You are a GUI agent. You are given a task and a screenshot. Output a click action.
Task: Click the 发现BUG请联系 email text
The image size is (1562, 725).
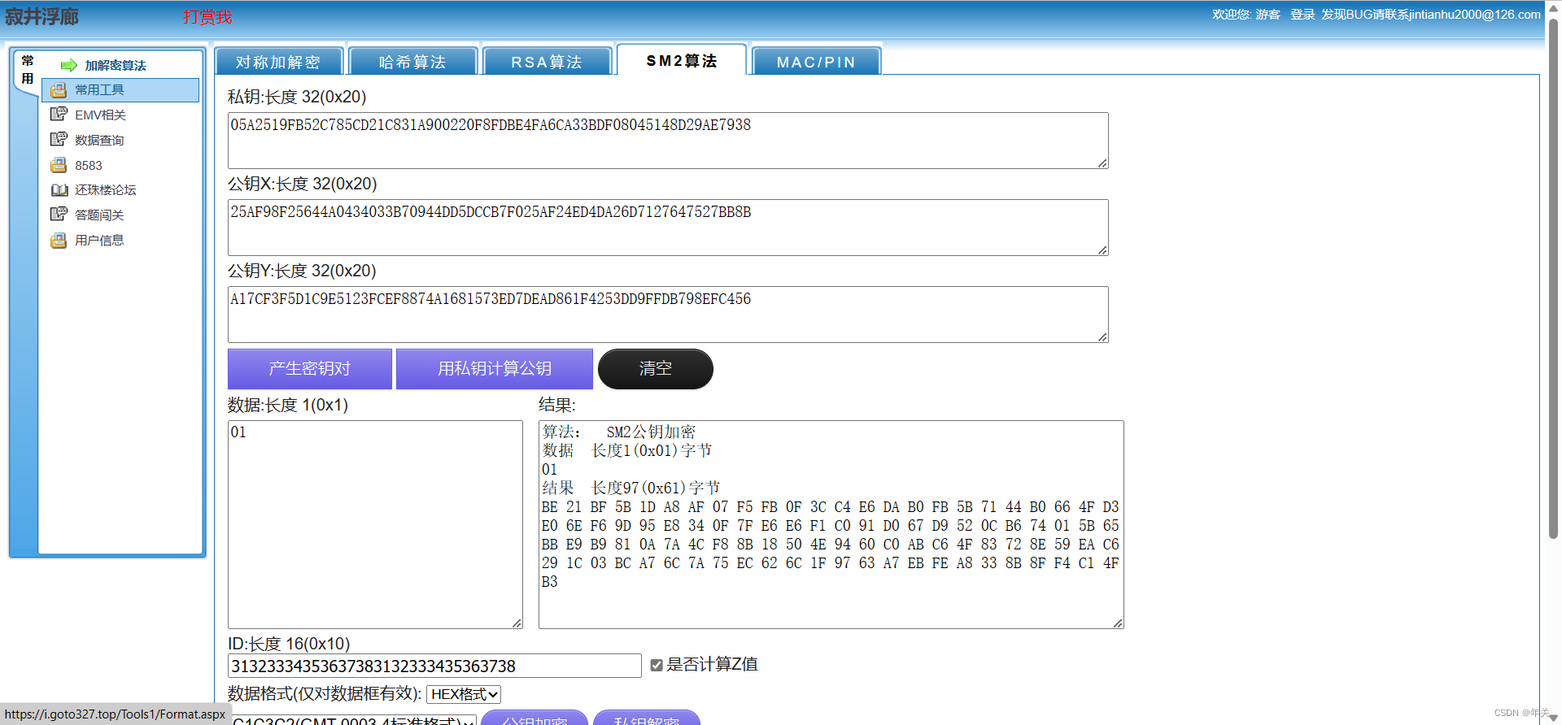(1431, 15)
